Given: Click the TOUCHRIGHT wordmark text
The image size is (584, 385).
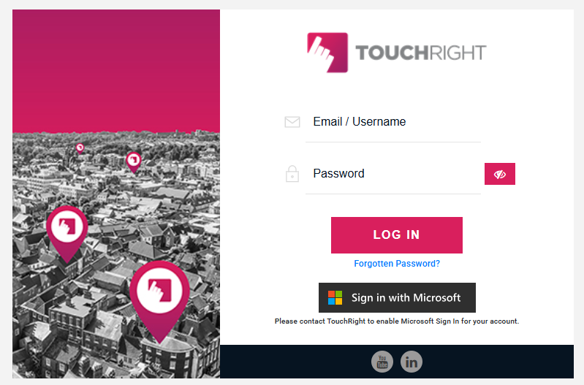Looking at the screenshot, I should [420, 53].
